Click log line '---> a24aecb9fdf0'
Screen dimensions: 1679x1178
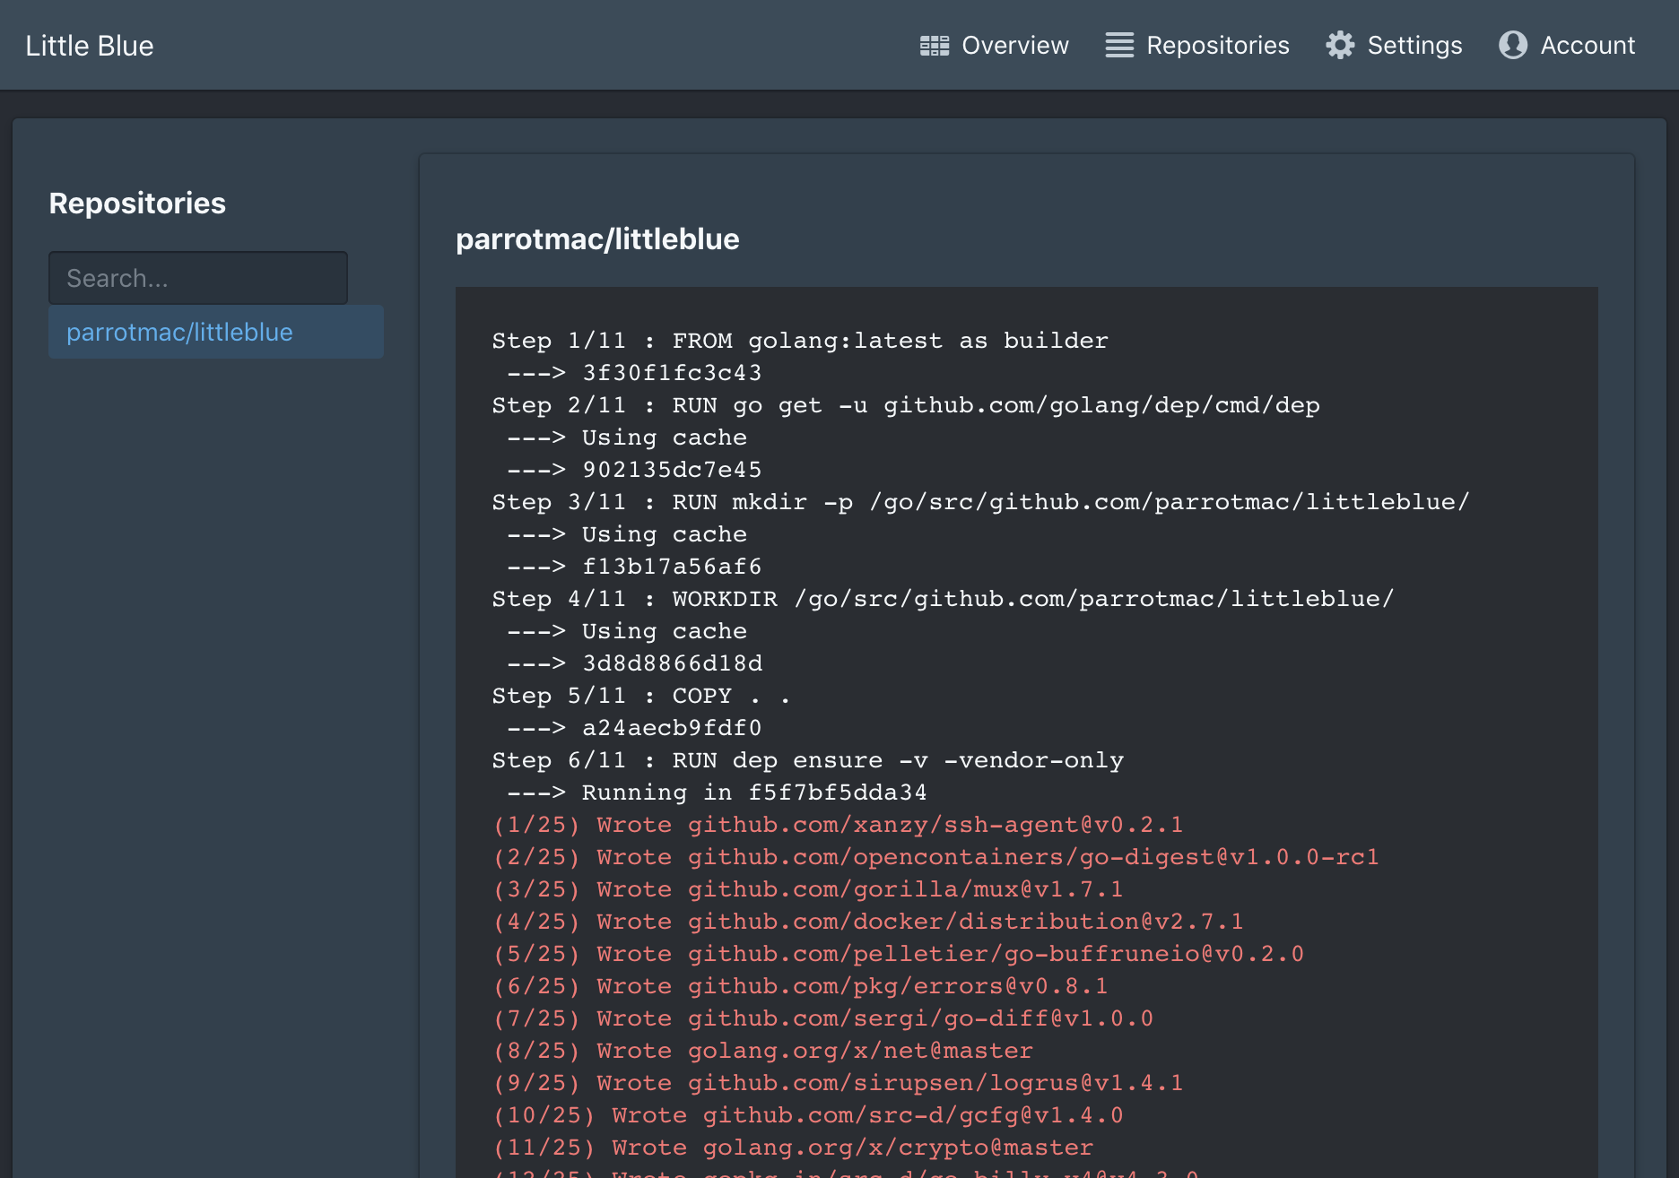click(634, 728)
